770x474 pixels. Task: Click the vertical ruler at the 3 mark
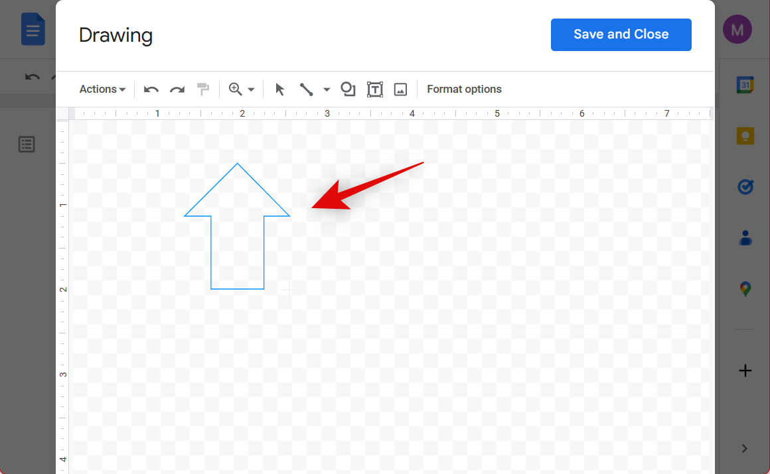pos(63,375)
